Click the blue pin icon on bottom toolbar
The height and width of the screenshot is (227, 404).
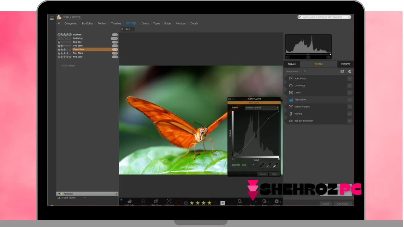pos(121,200)
